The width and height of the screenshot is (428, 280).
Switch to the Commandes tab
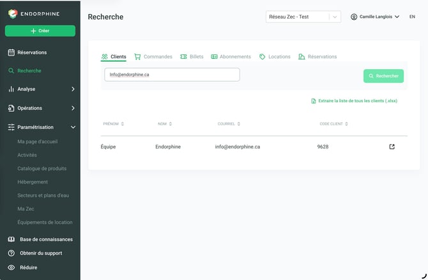click(153, 56)
